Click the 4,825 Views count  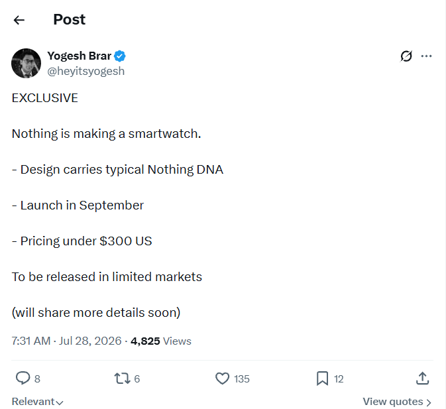pyautogui.click(x=161, y=341)
